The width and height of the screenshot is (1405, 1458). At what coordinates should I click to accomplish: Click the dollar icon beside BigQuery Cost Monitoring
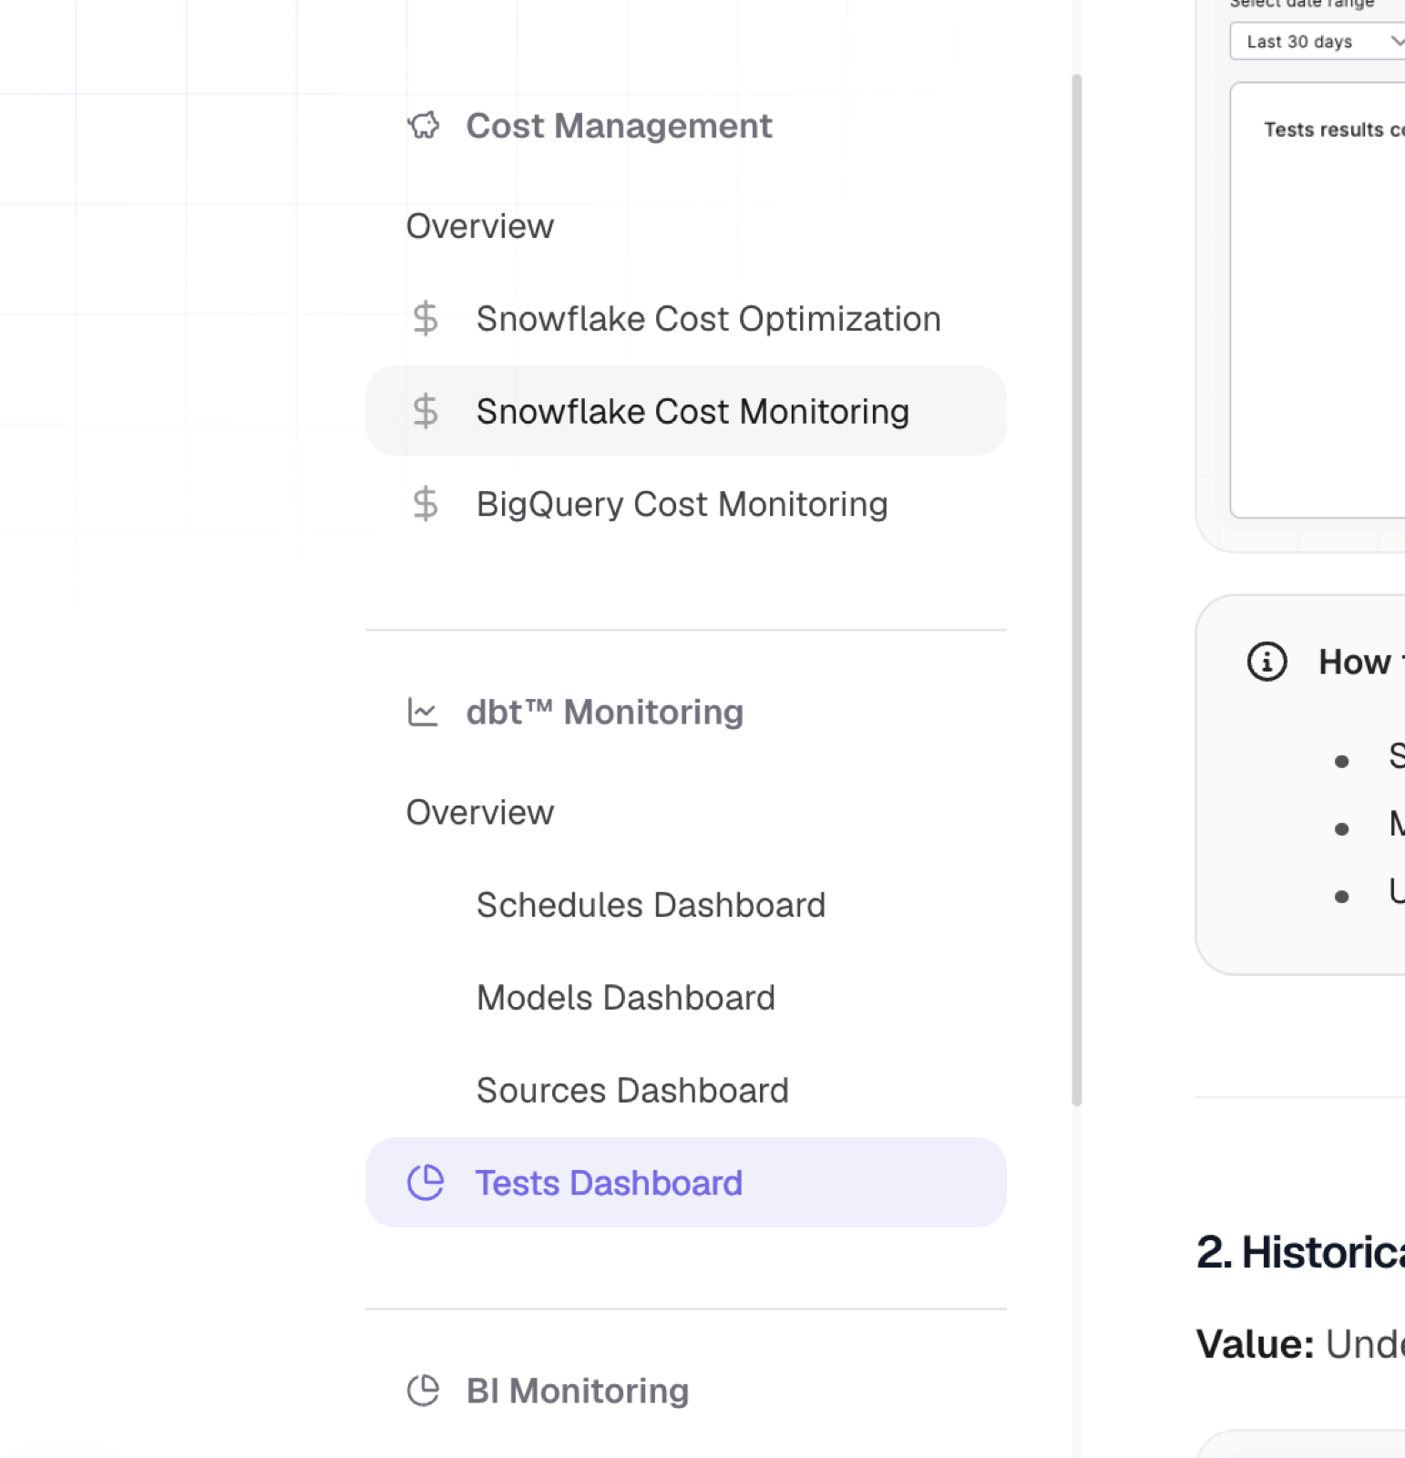click(x=425, y=504)
